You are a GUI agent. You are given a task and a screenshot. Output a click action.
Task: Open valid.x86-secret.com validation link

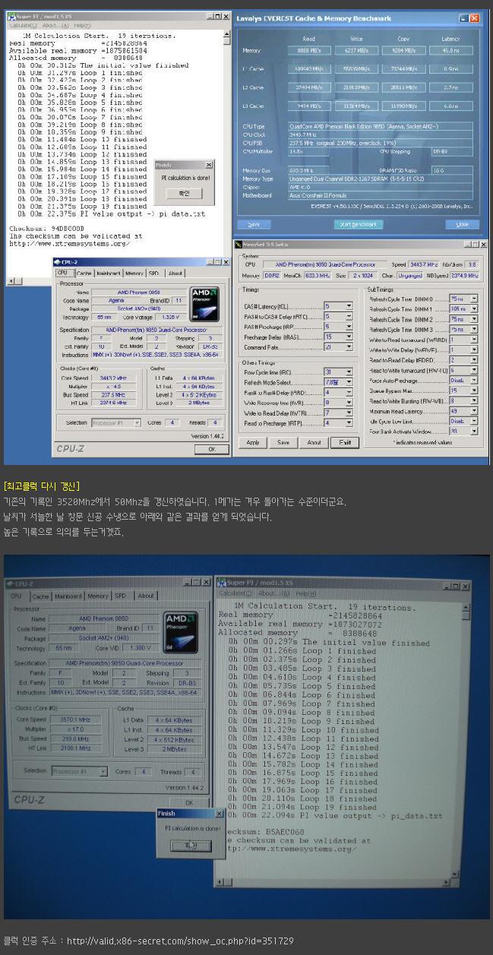point(179,941)
